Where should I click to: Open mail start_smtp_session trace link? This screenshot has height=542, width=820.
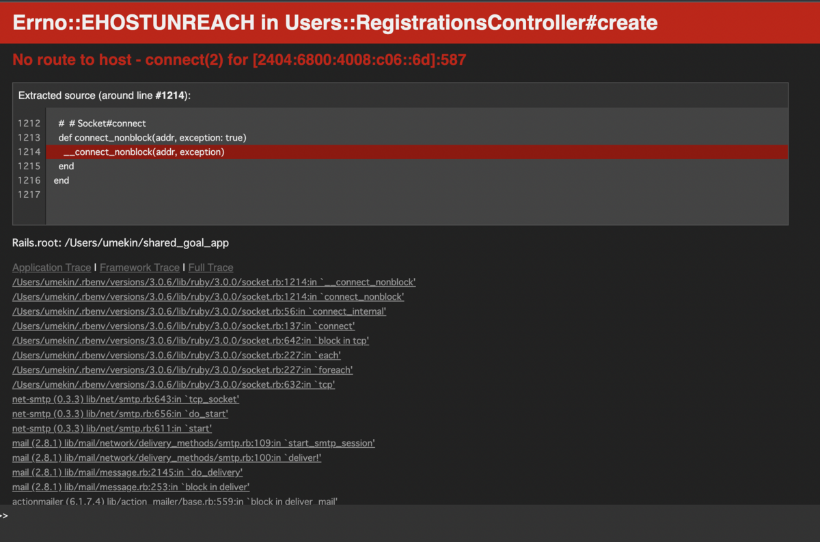[x=193, y=443]
